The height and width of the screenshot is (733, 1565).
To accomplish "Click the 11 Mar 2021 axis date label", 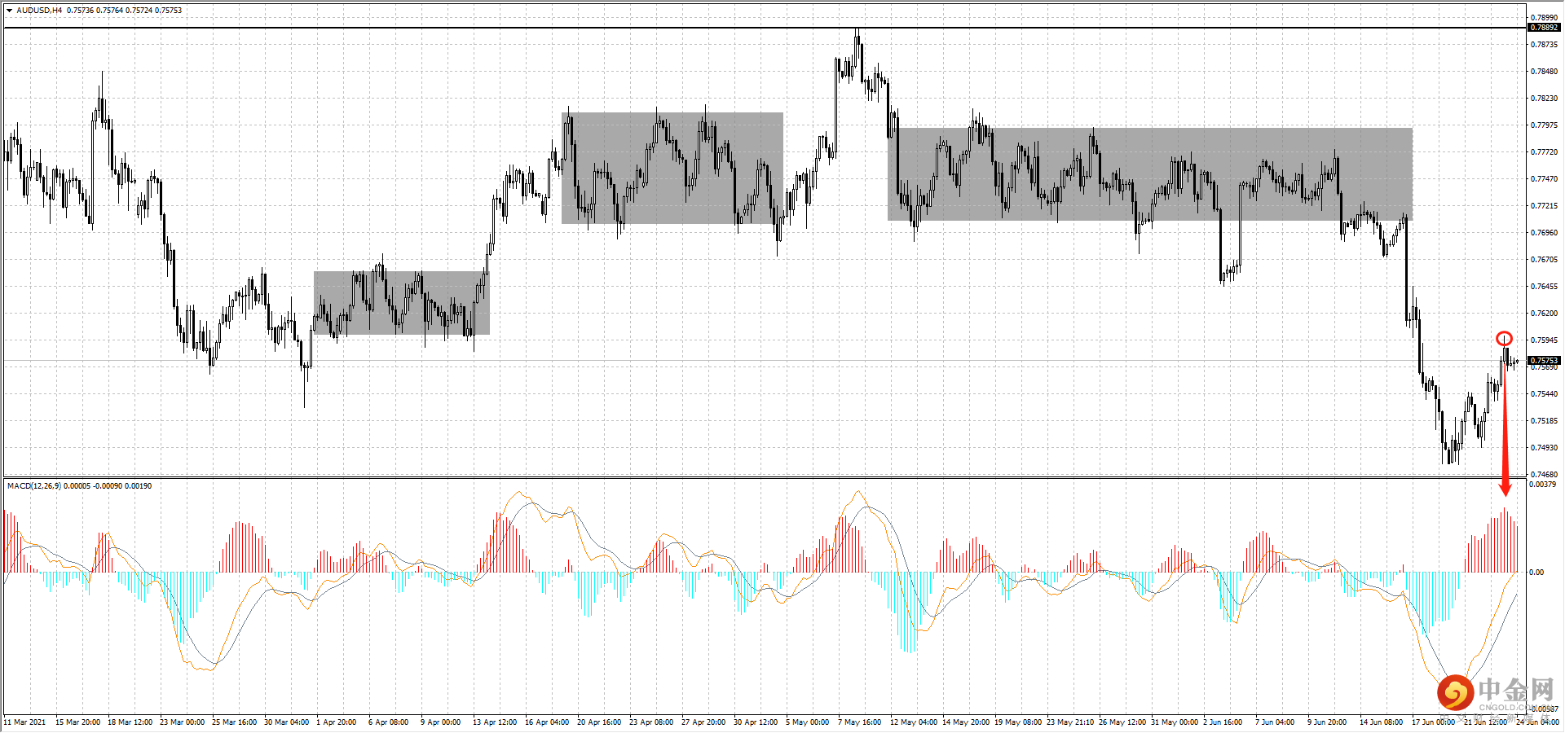I will (x=23, y=722).
